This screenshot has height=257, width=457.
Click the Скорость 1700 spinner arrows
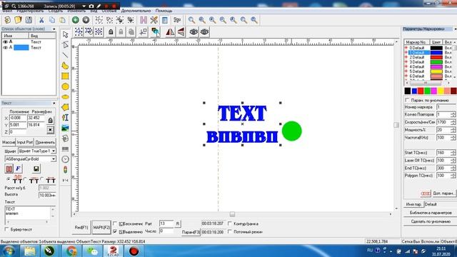pyautogui.click(x=453, y=122)
